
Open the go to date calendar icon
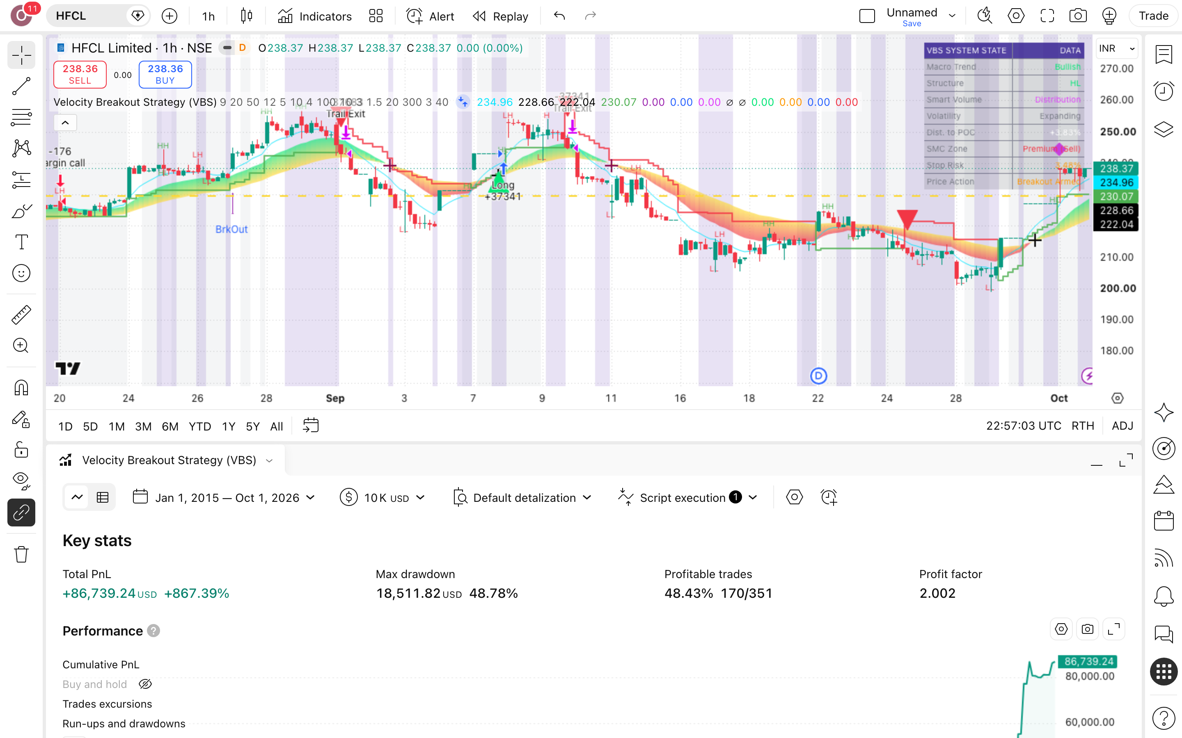311,426
